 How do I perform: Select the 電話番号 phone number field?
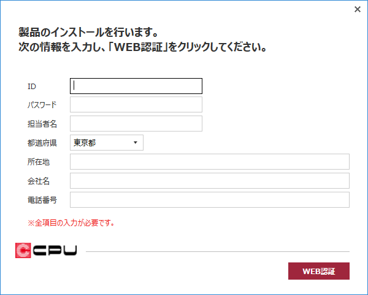tap(210, 200)
